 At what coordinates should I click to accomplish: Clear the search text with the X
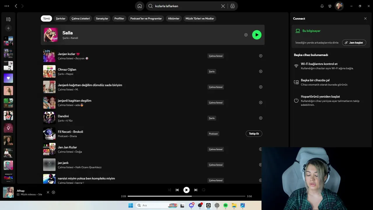(x=223, y=6)
